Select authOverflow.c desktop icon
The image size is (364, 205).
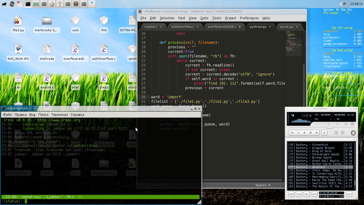(104, 53)
